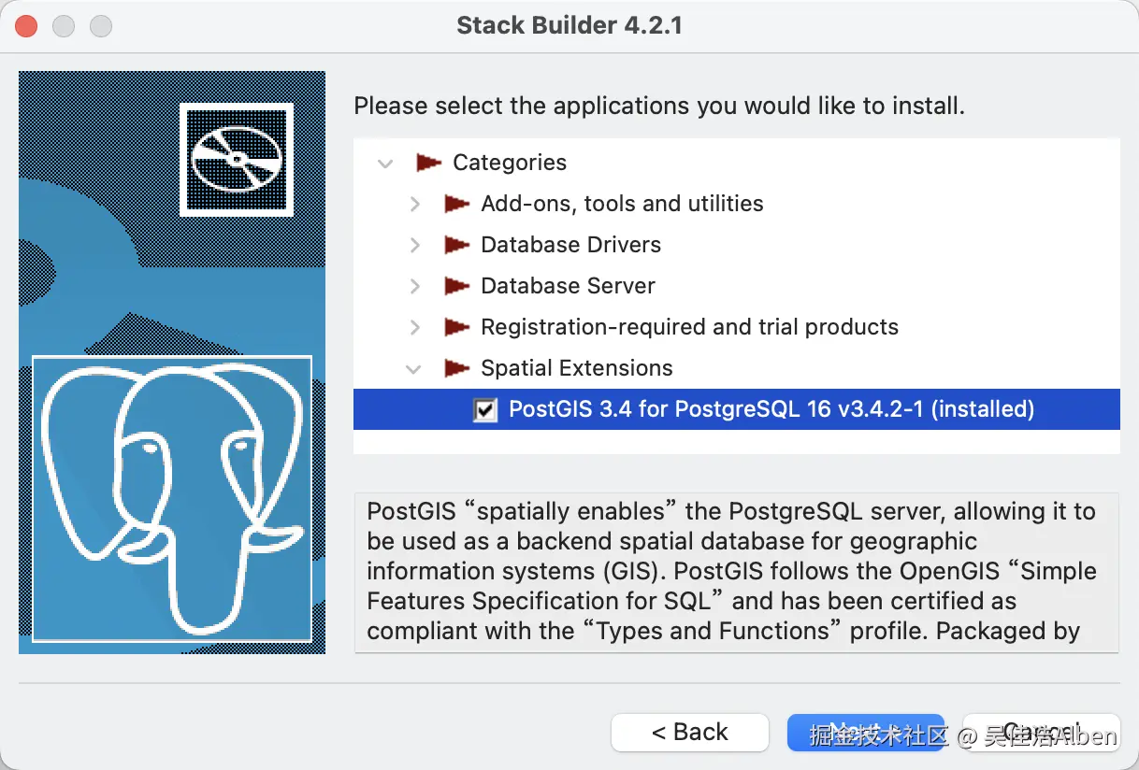This screenshot has height=770, width=1139.
Task: Select the Database Drivers label
Action: (x=570, y=245)
